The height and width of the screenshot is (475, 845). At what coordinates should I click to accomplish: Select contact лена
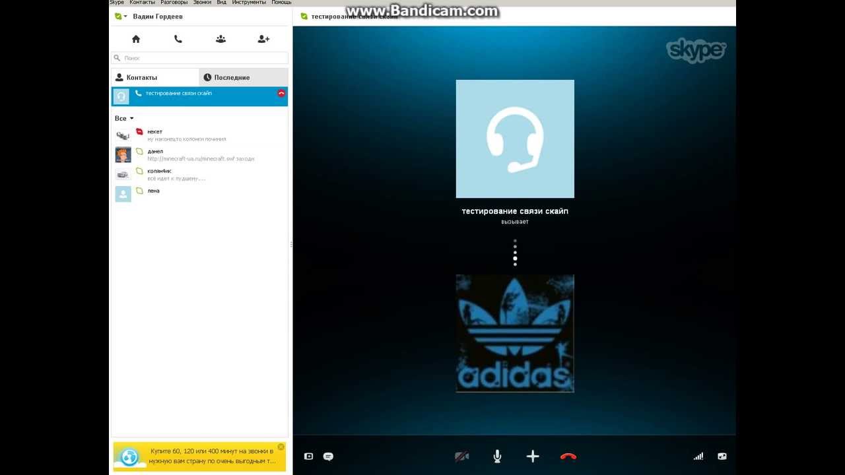pos(199,194)
